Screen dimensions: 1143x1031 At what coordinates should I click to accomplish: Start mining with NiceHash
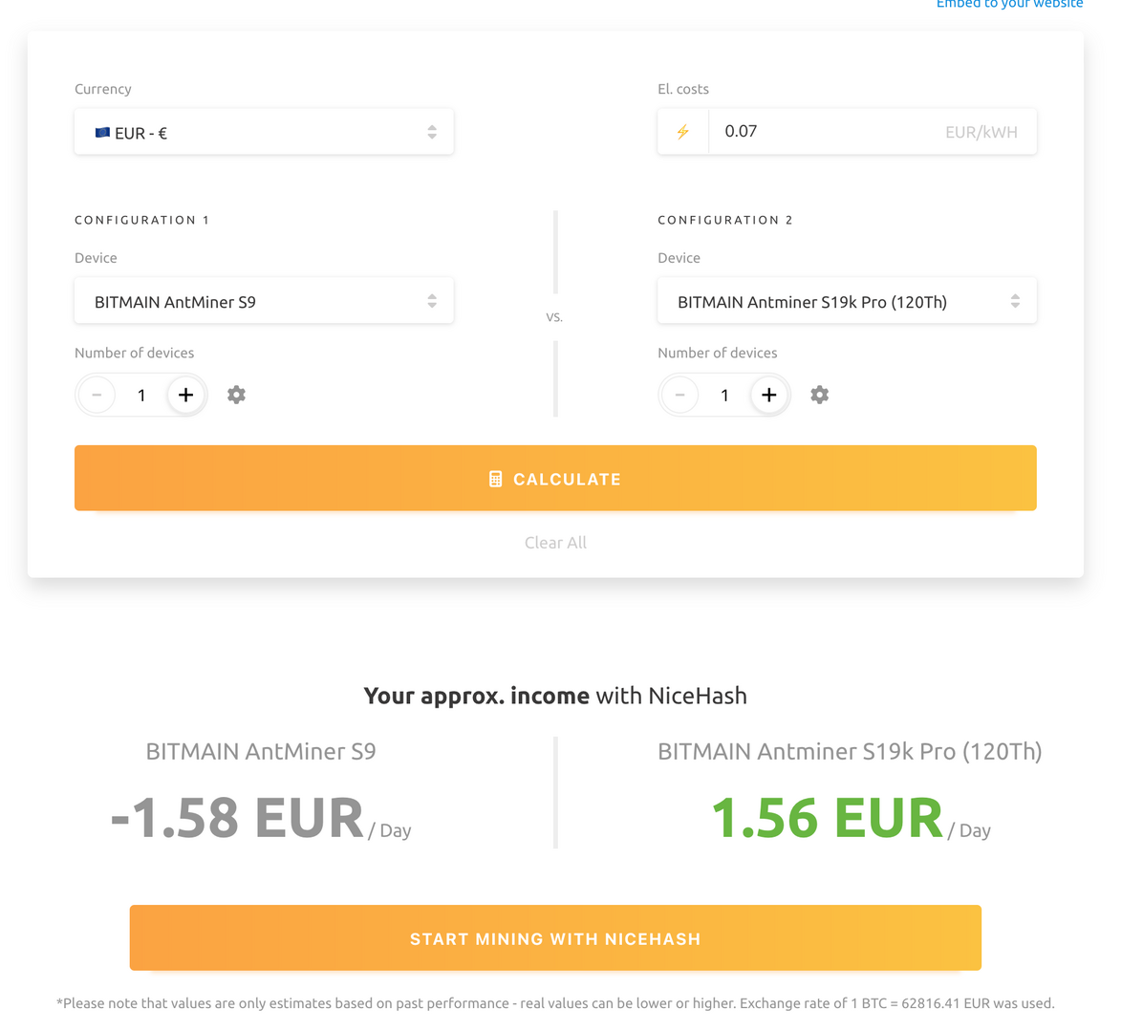[555, 938]
